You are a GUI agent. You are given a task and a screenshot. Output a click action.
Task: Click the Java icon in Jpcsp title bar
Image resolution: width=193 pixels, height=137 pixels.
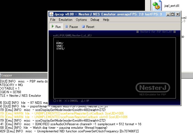pos(51,14)
